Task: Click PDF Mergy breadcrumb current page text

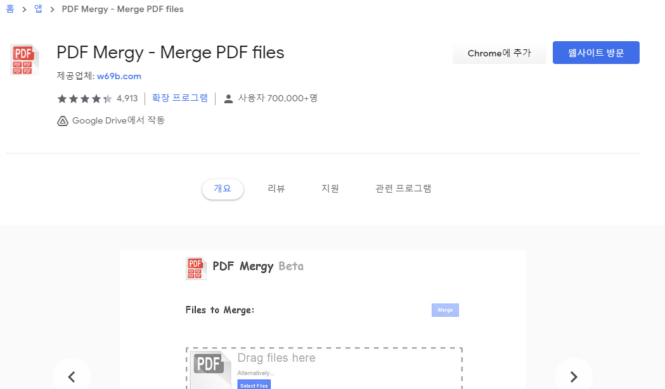Action: [122, 10]
